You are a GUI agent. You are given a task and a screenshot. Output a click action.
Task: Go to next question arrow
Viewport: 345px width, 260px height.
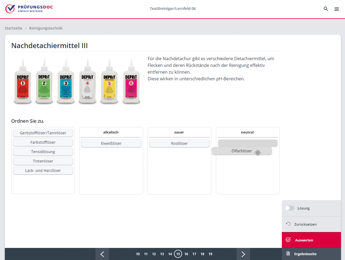pyautogui.click(x=243, y=254)
